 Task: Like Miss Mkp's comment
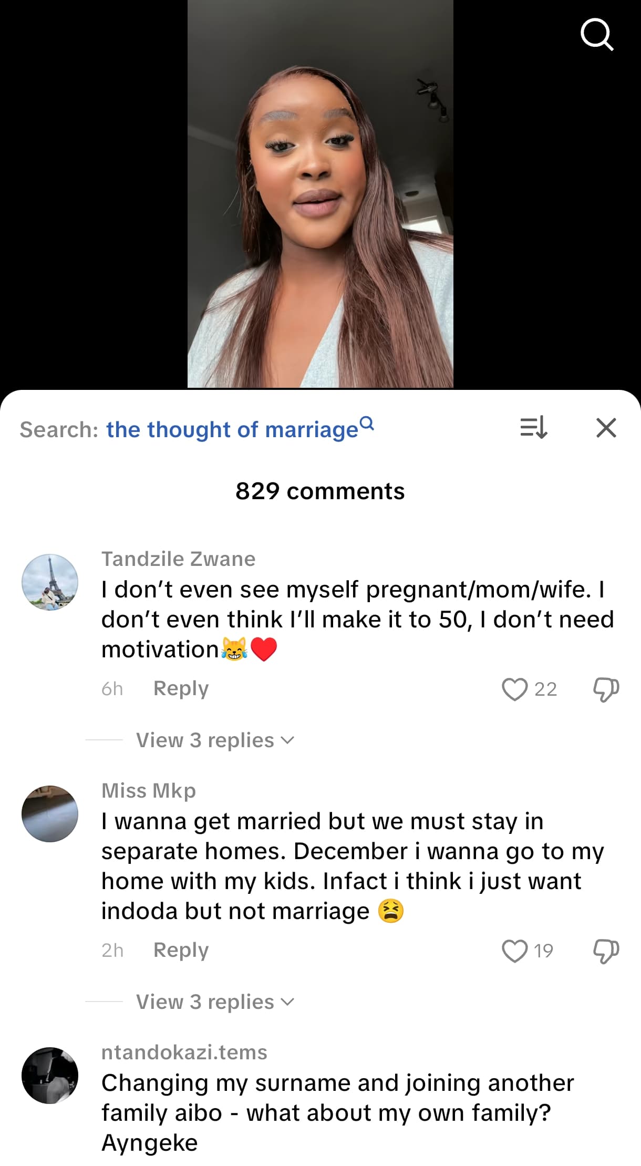click(514, 951)
